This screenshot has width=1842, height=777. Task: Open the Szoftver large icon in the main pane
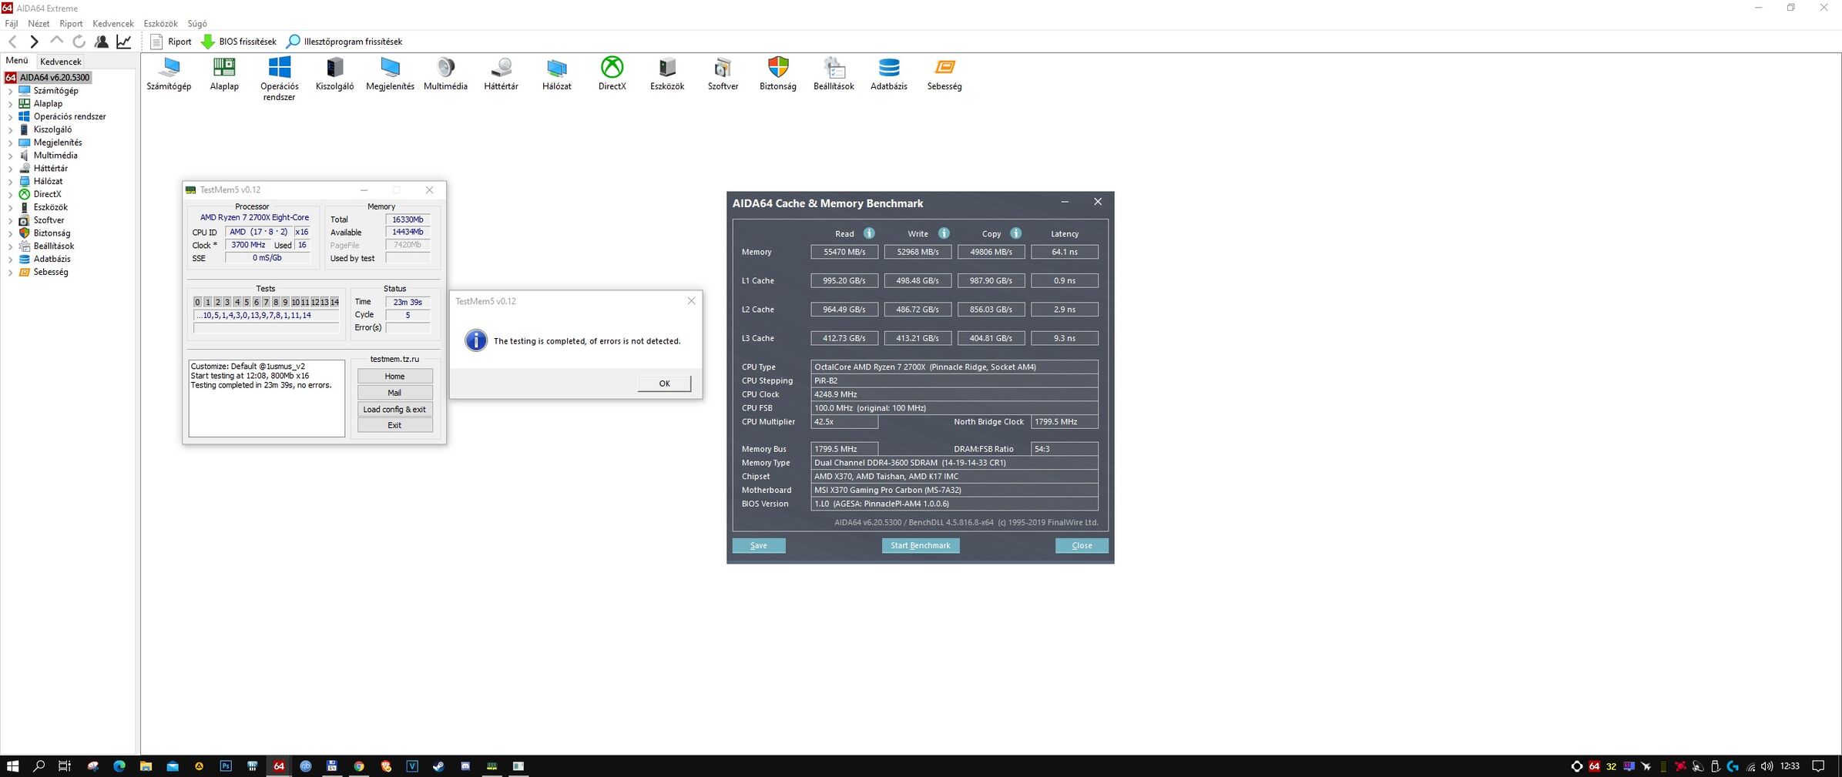tap(723, 74)
